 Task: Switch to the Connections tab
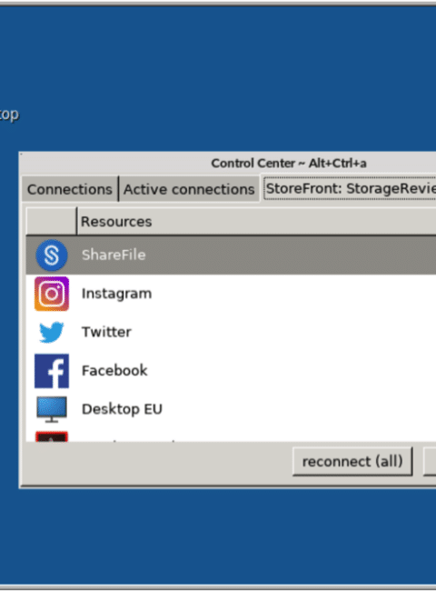pos(70,189)
